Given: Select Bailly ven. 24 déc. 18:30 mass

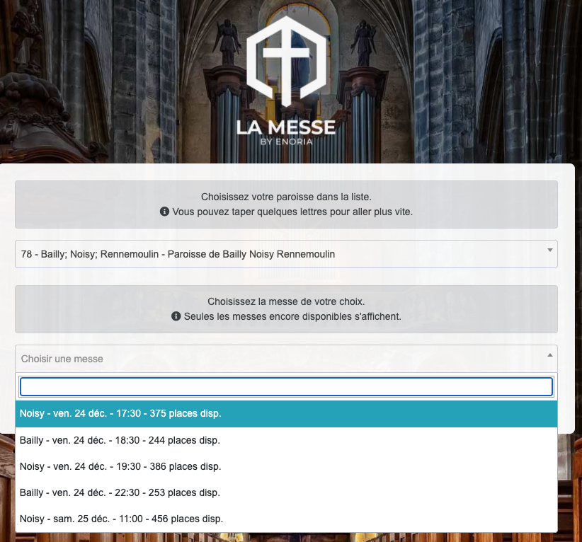Looking at the screenshot, I should click(x=286, y=440).
